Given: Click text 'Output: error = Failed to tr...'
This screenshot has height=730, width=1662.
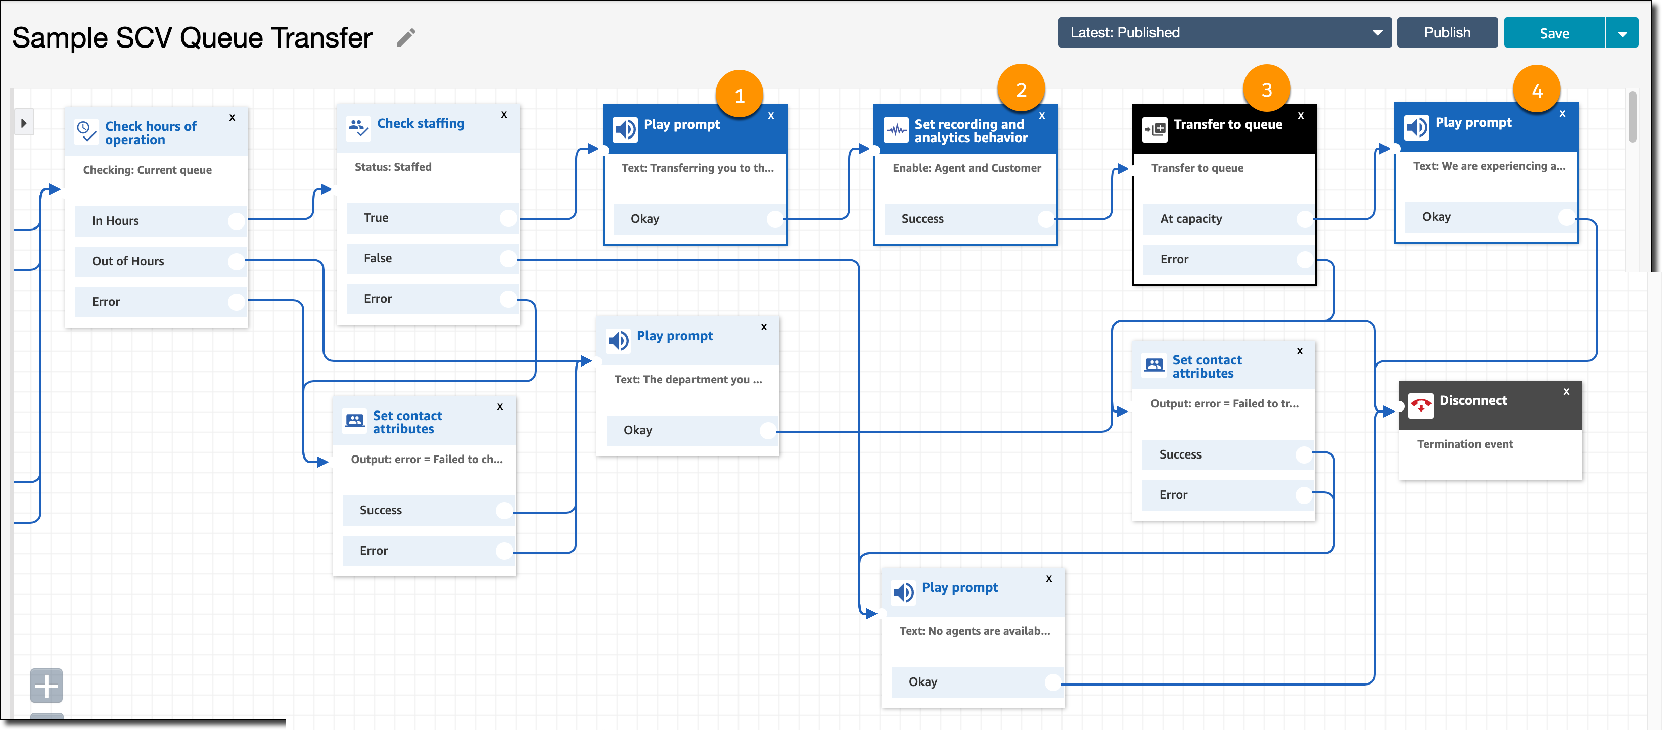Looking at the screenshot, I should point(1224,404).
